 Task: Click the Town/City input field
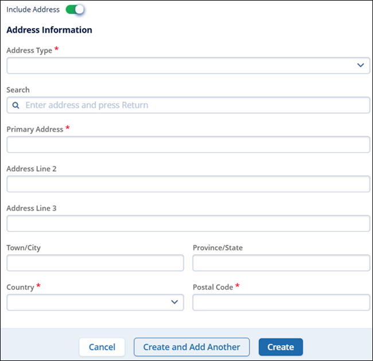point(95,263)
